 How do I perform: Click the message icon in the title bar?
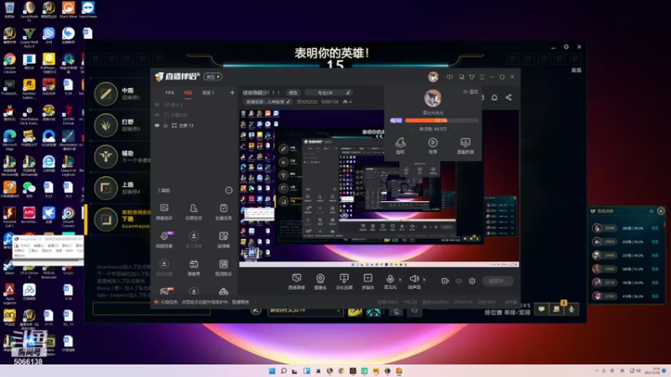click(x=450, y=77)
